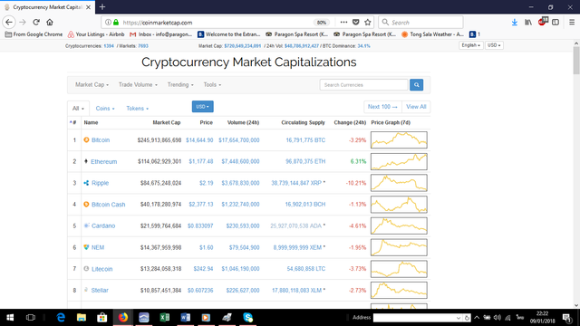Screen dimensions: 580x326
Task: Click the page vertical scrollbar thumb
Action: [576, 61]
